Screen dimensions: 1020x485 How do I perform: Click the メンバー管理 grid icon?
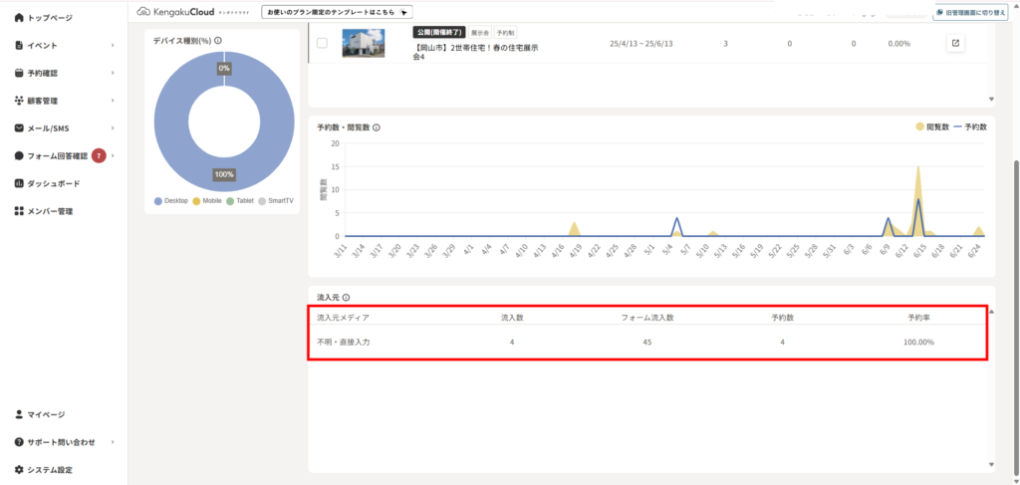coord(19,211)
